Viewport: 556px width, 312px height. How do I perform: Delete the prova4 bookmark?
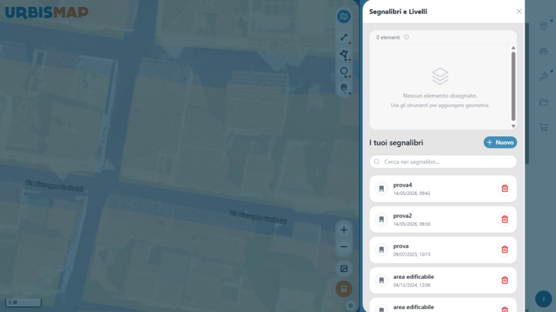point(505,189)
